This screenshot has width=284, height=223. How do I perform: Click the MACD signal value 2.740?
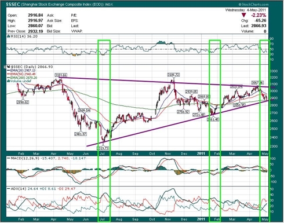(x=63, y=158)
